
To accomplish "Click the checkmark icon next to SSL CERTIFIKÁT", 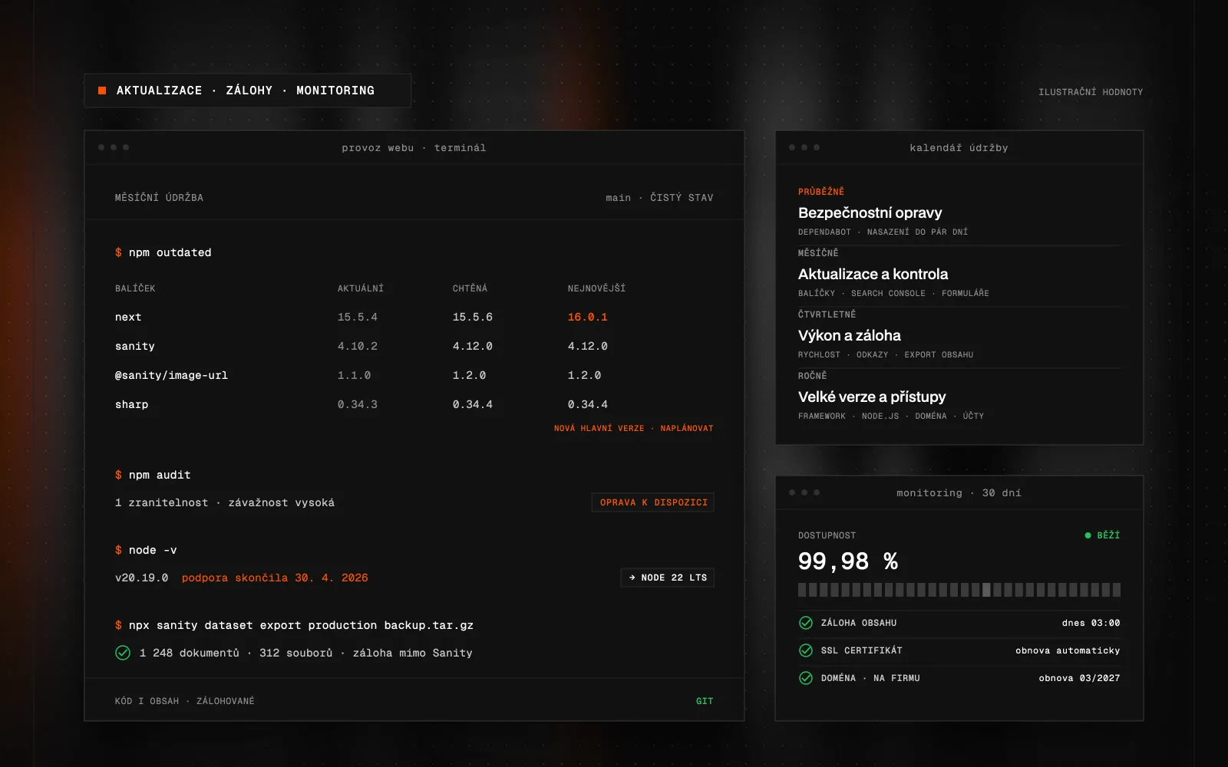I will [806, 650].
